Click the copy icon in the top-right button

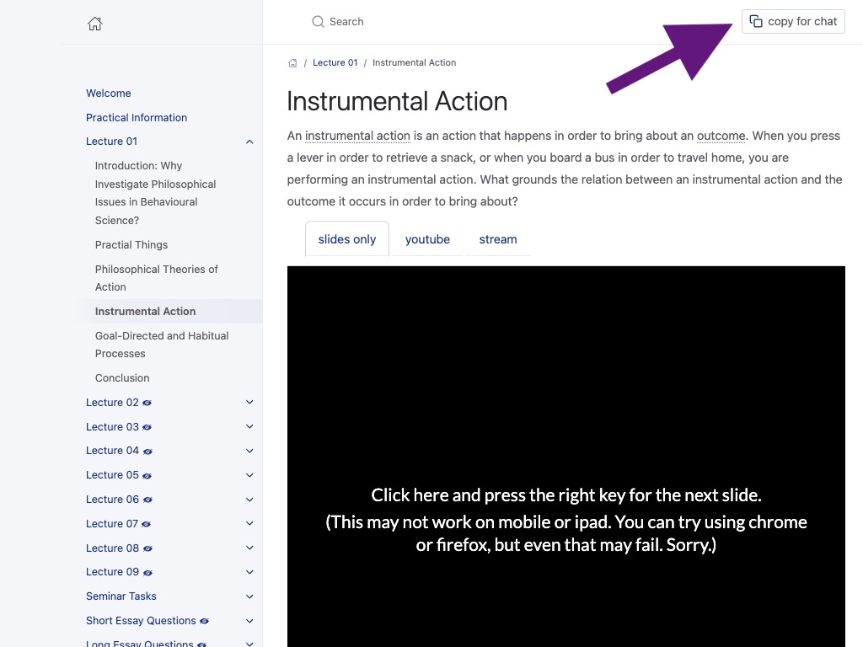click(x=756, y=22)
